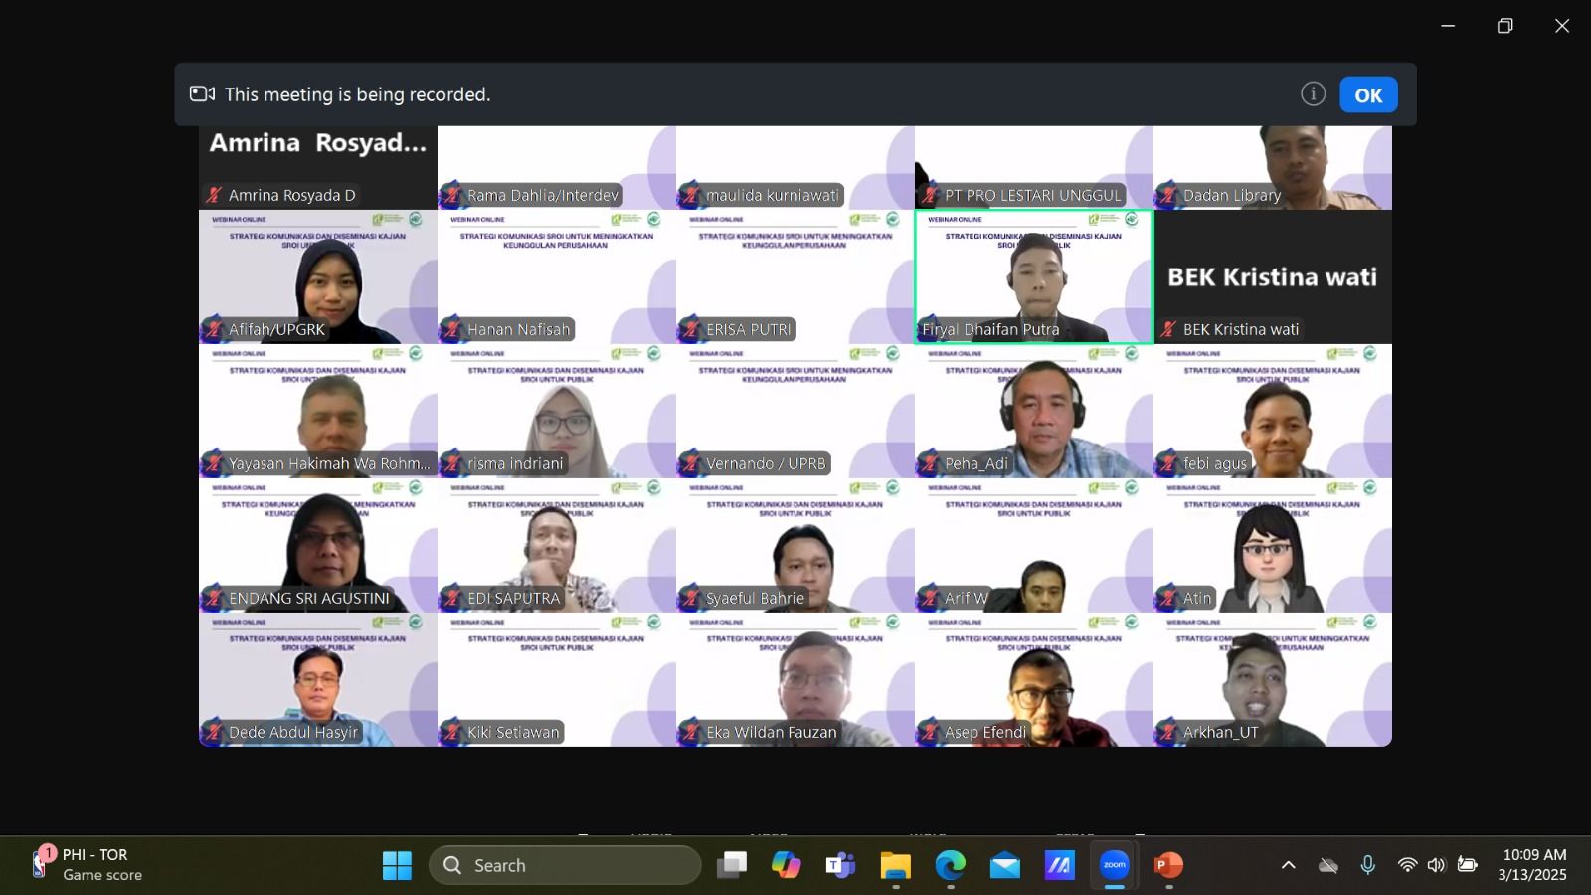
Task: Open the Mail app in taskbar
Action: click(1004, 865)
